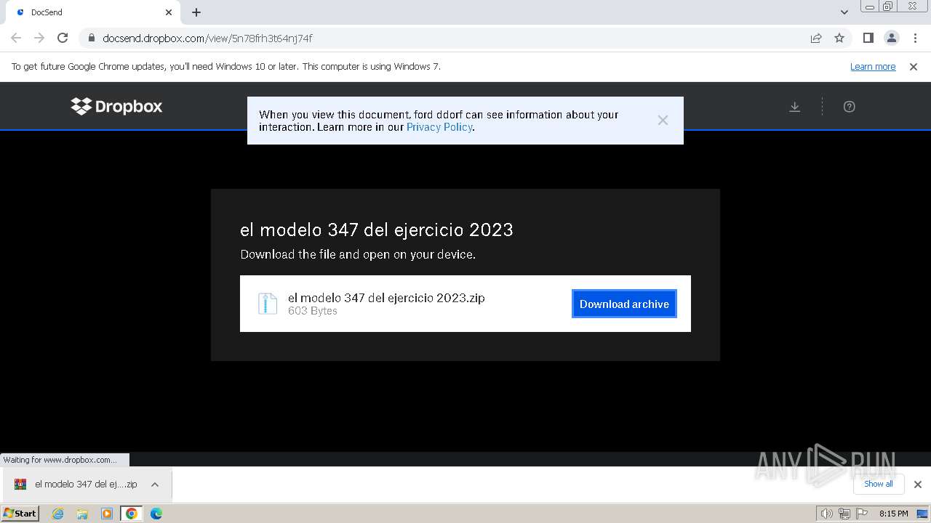Launch Microsoft Edge from taskbar
Viewport: 931px width, 523px height.
click(156, 514)
